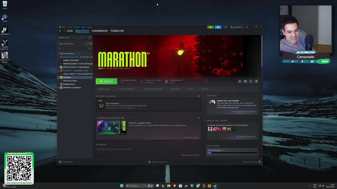Go back with the Steam back arrow
The image size is (337, 189).
pyautogui.click(x=60, y=31)
